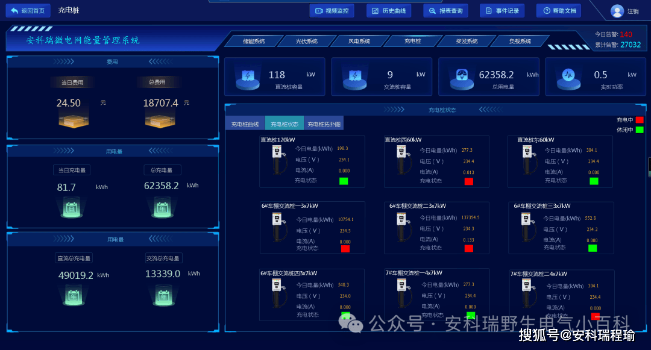Click the 直流桩120kW charger image
Image resolution: width=651 pixels, height=350 pixels.
pos(278,160)
